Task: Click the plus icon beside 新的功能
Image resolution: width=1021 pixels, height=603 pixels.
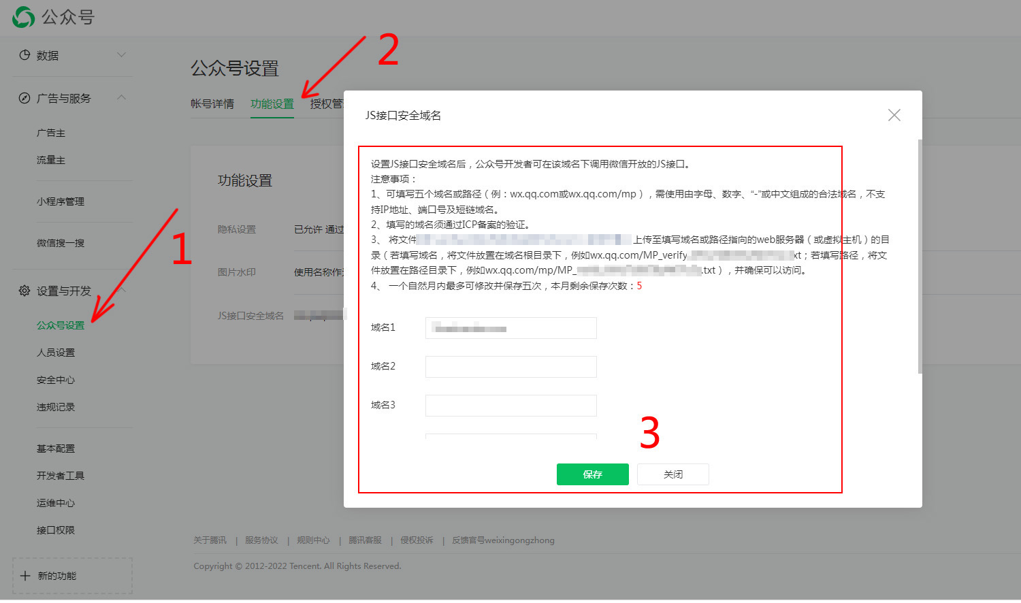Action: pyautogui.click(x=25, y=576)
